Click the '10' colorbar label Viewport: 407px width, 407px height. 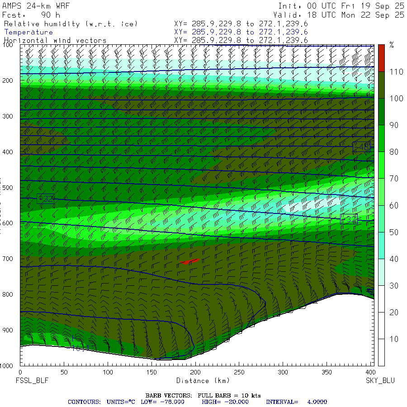394,339
